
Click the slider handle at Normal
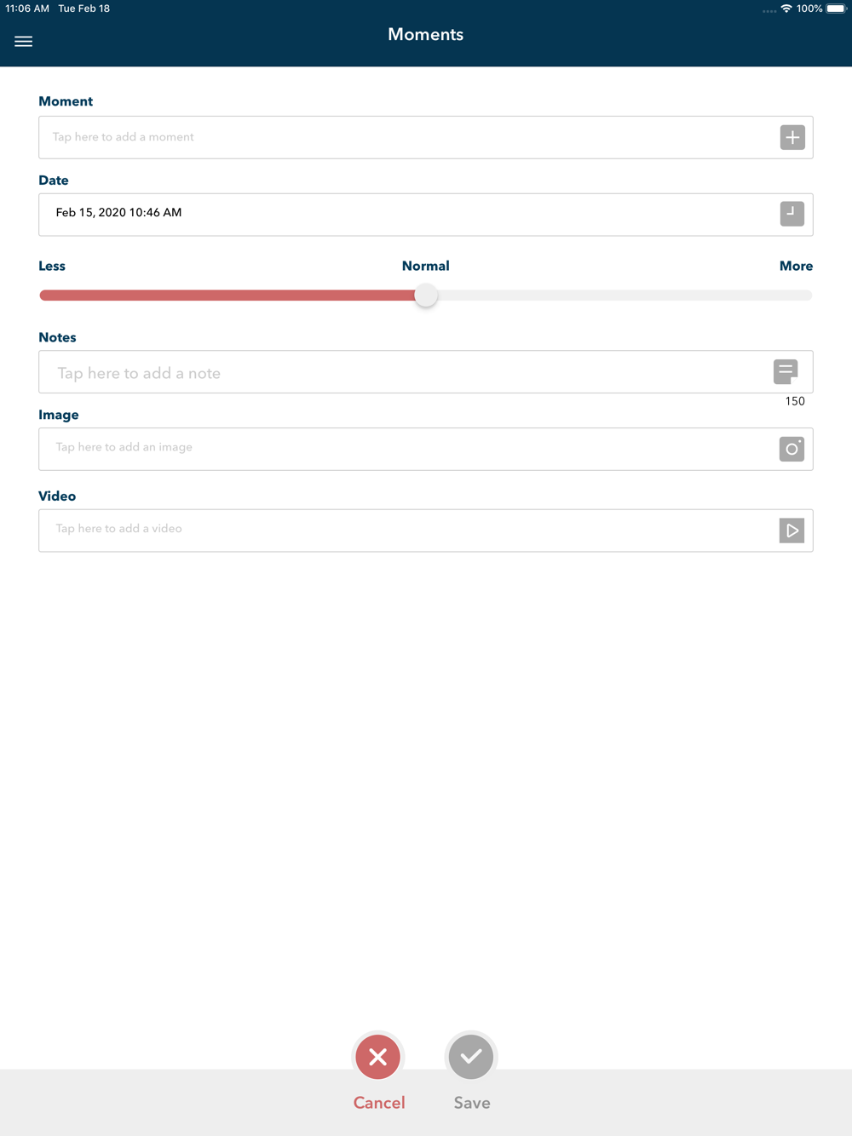click(x=426, y=295)
